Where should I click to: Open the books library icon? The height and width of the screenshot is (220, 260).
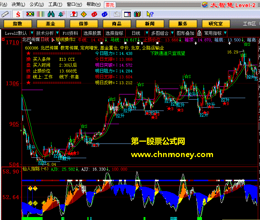click(137, 14)
